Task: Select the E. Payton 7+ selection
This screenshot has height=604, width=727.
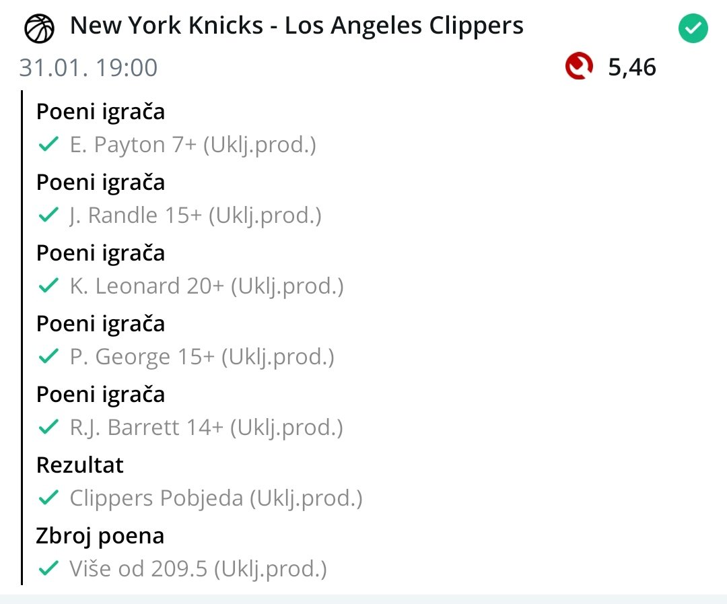Action: click(193, 145)
